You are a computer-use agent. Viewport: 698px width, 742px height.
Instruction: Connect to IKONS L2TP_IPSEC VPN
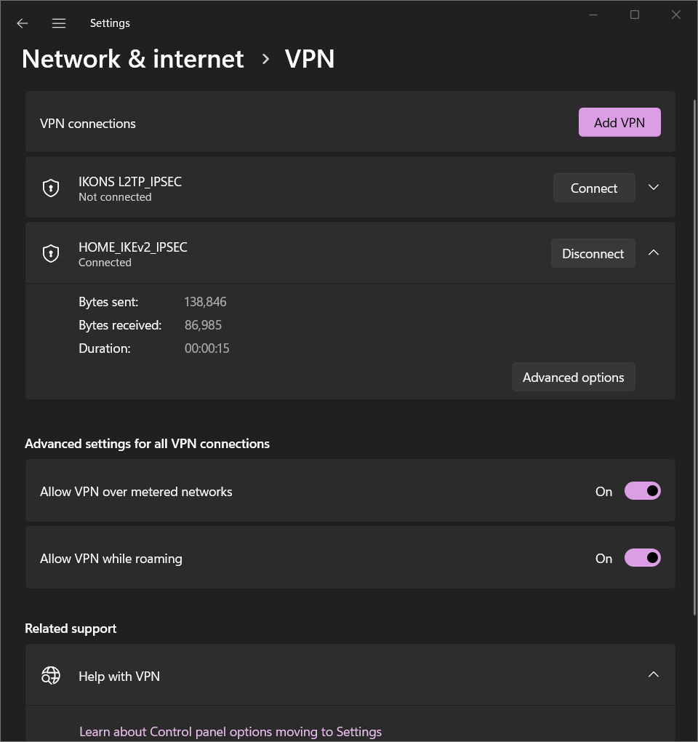[x=593, y=188]
